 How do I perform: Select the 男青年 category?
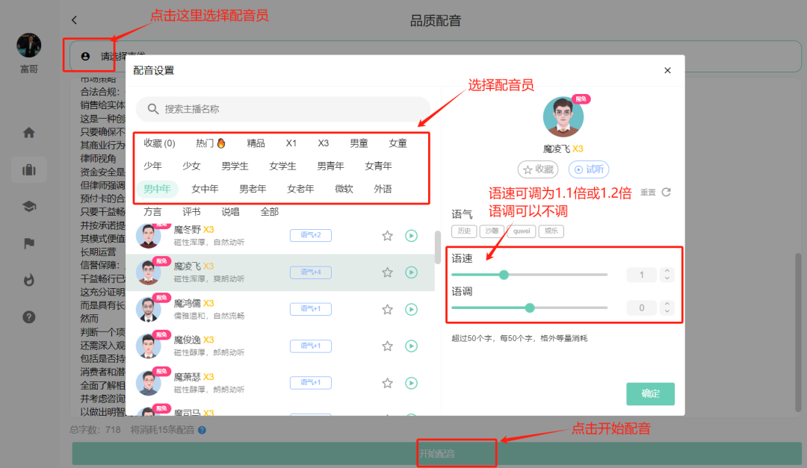pos(330,166)
